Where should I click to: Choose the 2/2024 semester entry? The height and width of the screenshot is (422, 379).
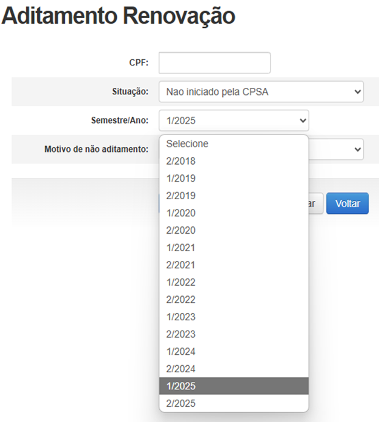point(233,368)
